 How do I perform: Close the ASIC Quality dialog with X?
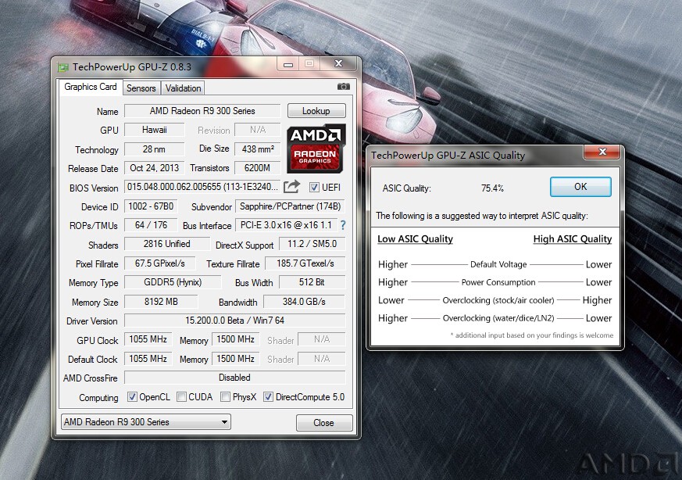tap(602, 152)
